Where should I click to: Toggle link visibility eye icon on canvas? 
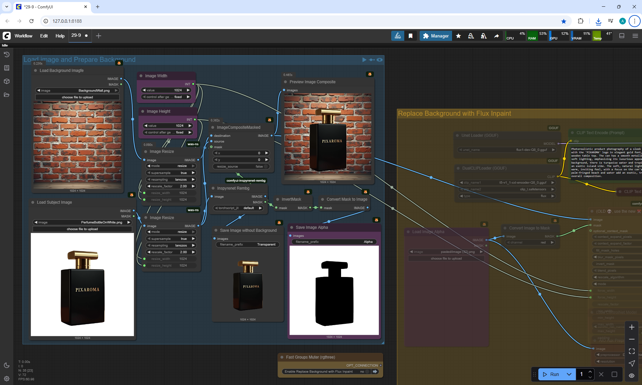tap(632, 375)
